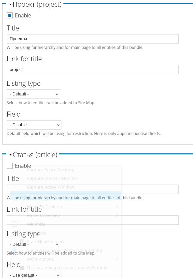Open Панель задач (только значки) Settings
The width and height of the screenshot is (193, 278).
69,268
